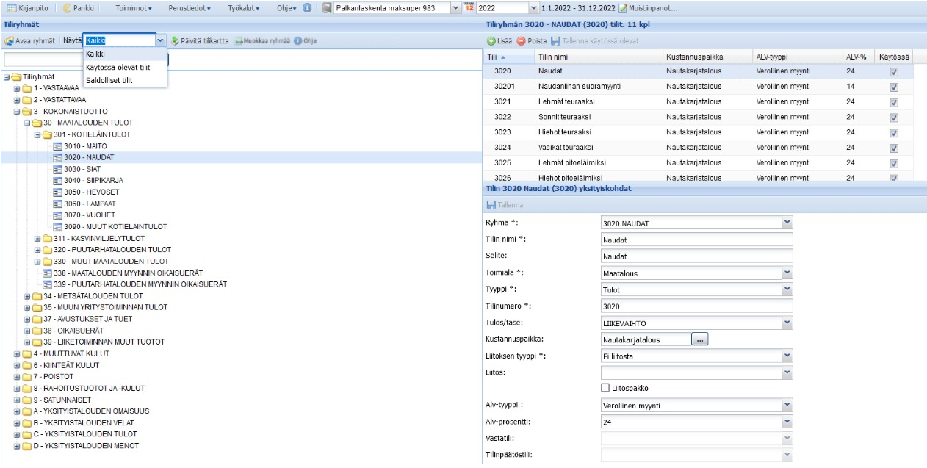
Task: Click the Kustannuspaikka browse '...' button
Action: click(x=699, y=339)
